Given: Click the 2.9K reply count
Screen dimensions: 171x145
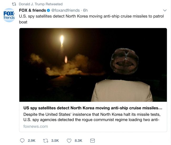Looking at the screenshot, I should tap(32, 141).
